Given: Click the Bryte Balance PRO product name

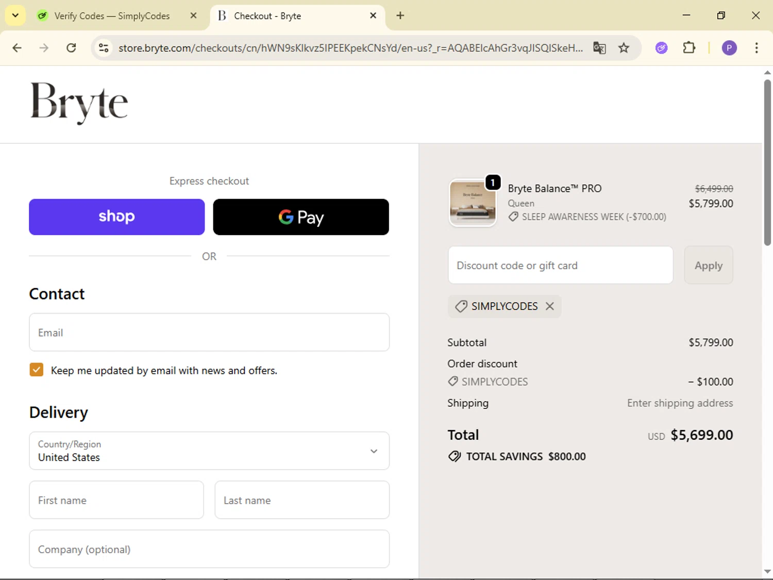Looking at the screenshot, I should click(554, 189).
